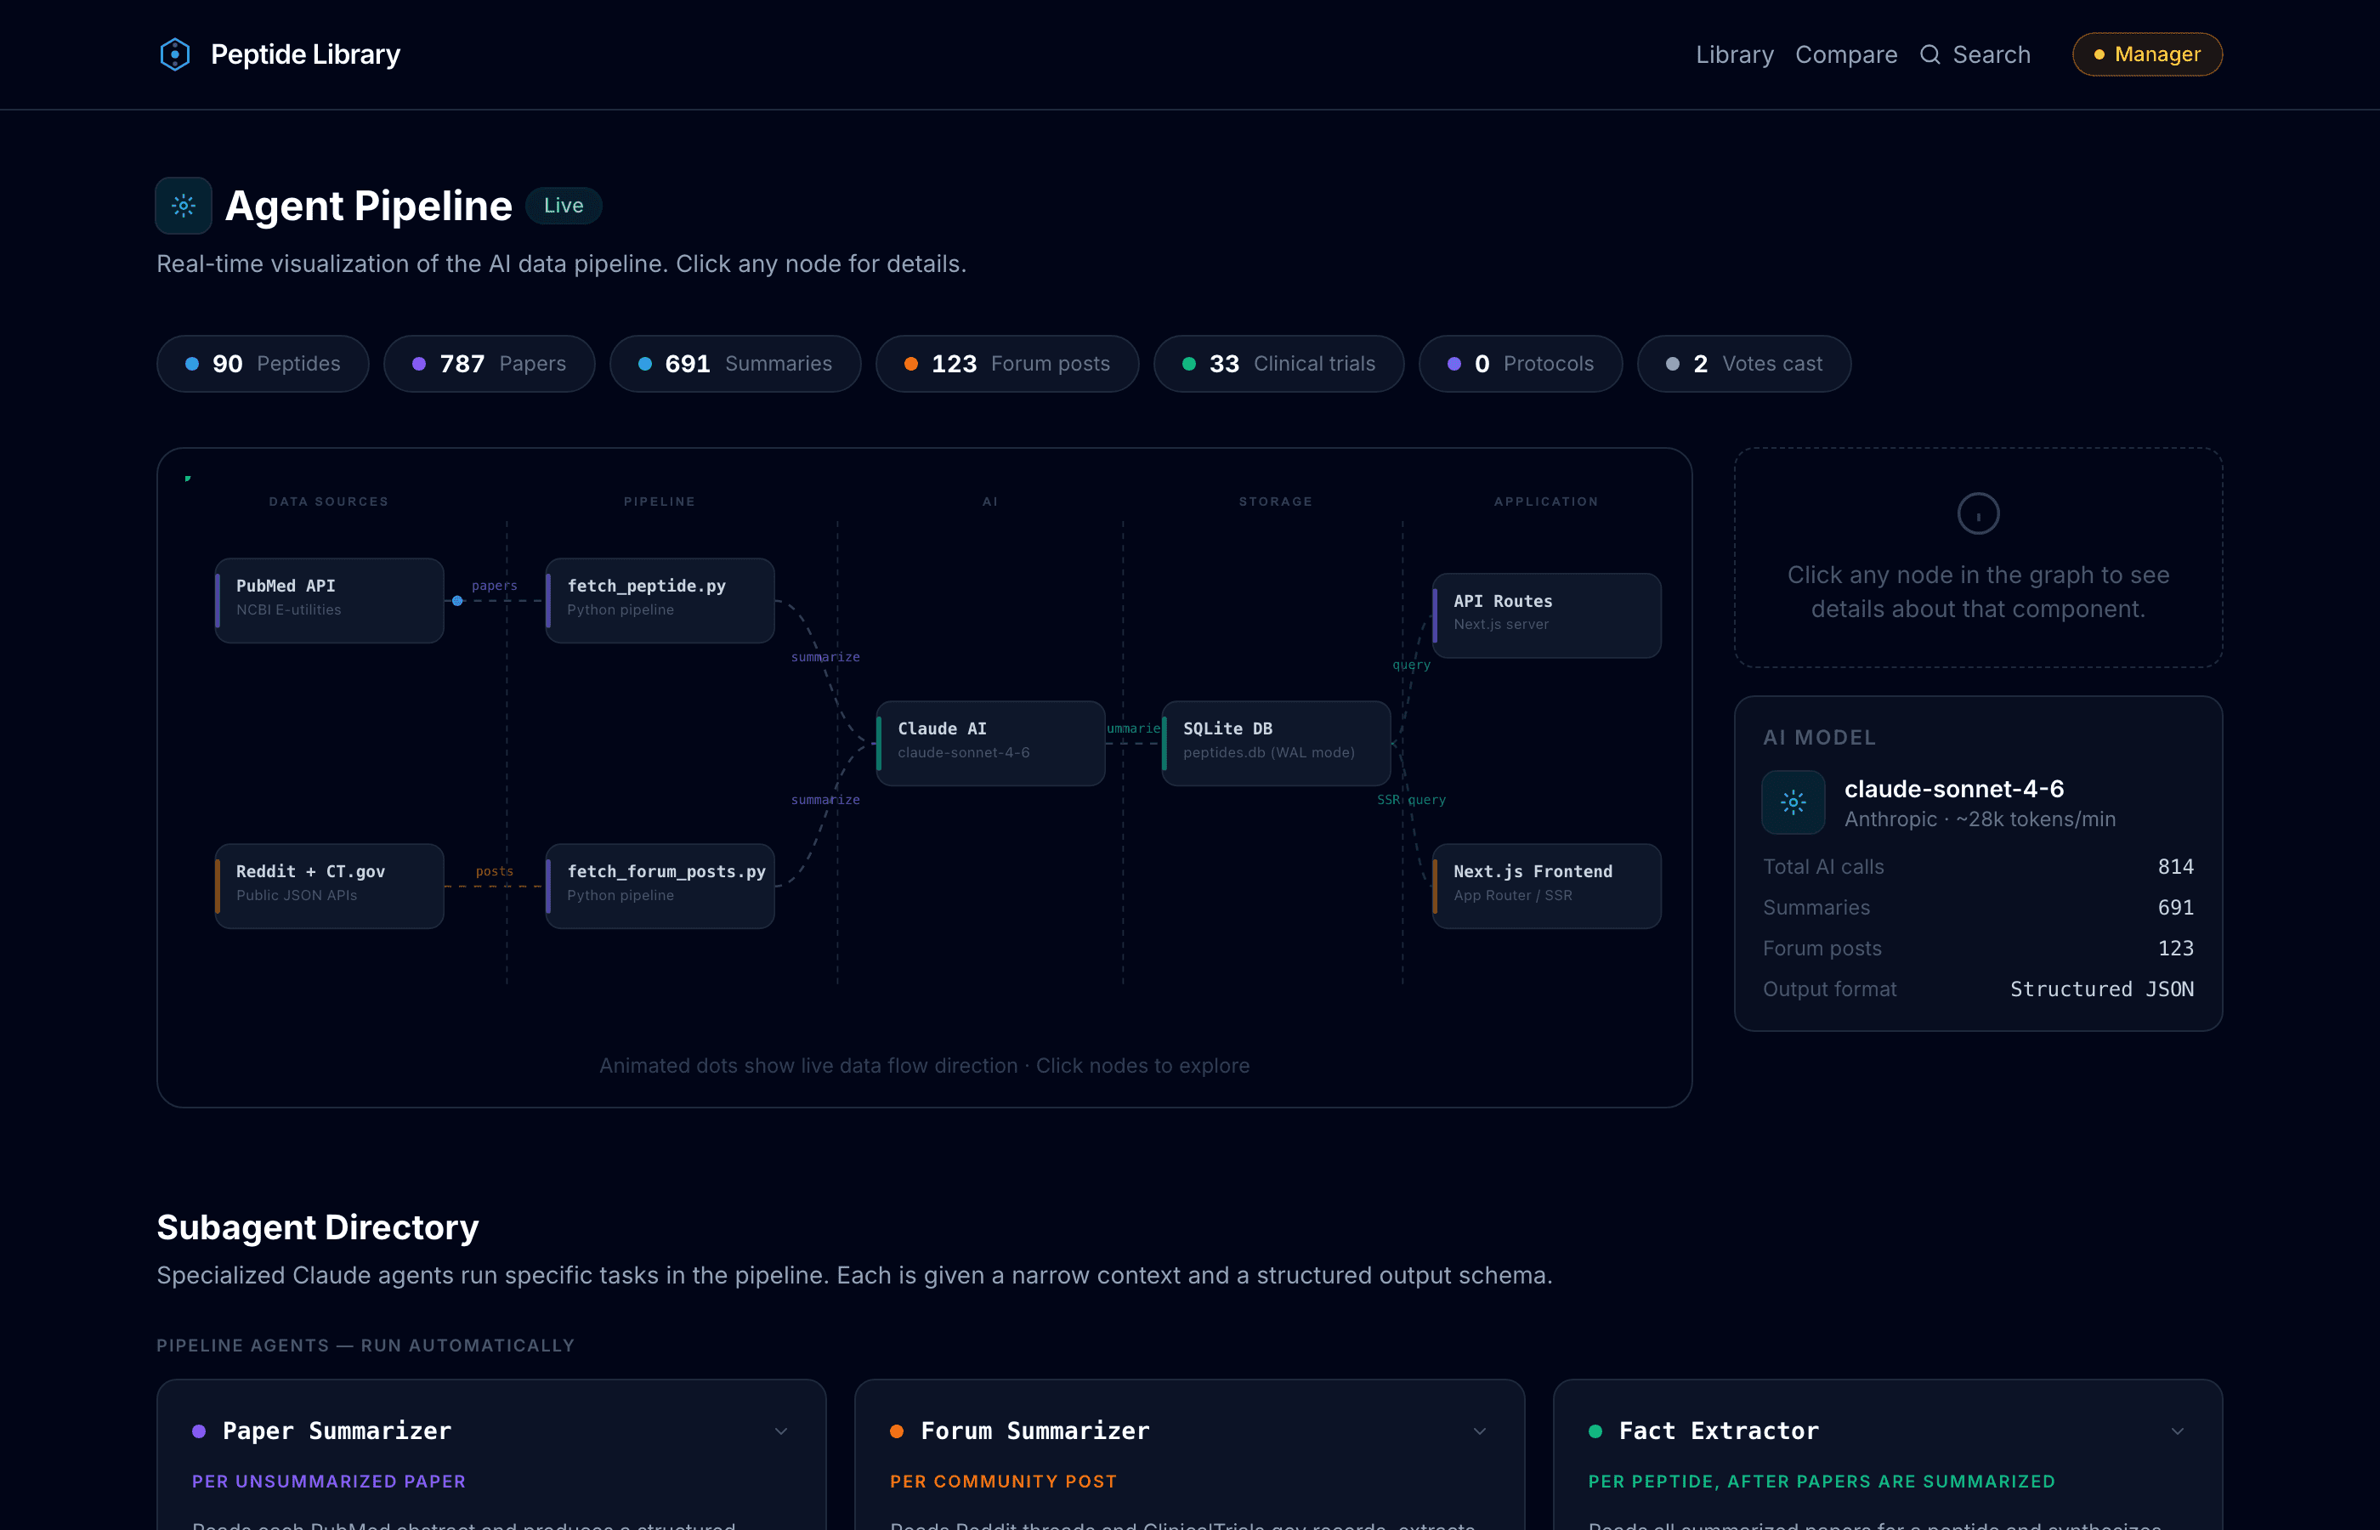This screenshot has width=2380, height=1530.
Task: Select the 90 Peptides stat pill
Action: pos(263,364)
